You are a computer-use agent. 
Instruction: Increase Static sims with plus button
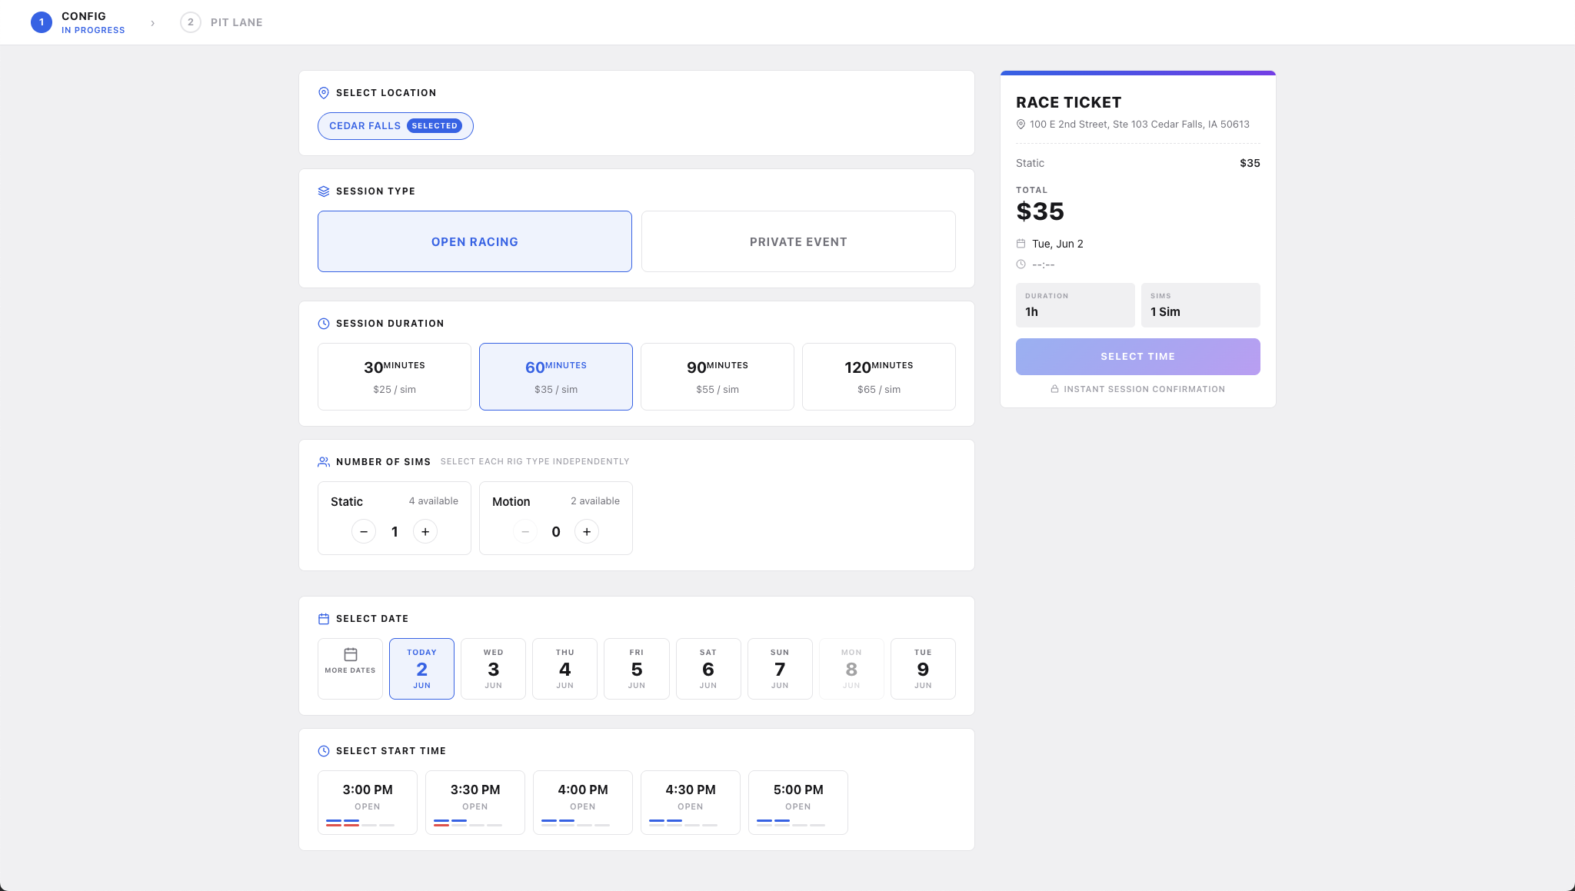point(425,532)
